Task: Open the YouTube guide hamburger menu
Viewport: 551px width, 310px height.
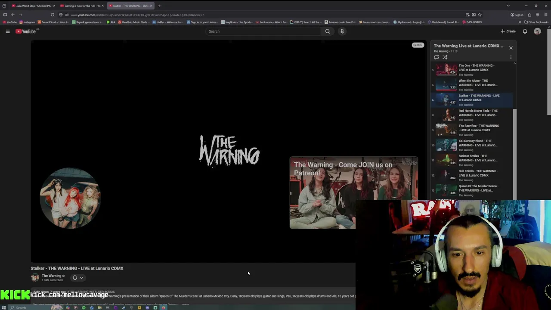Action: (x=7, y=31)
